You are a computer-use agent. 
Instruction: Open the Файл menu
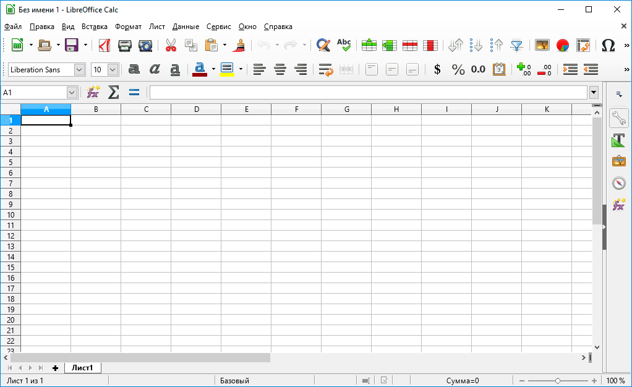[x=13, y=27]
